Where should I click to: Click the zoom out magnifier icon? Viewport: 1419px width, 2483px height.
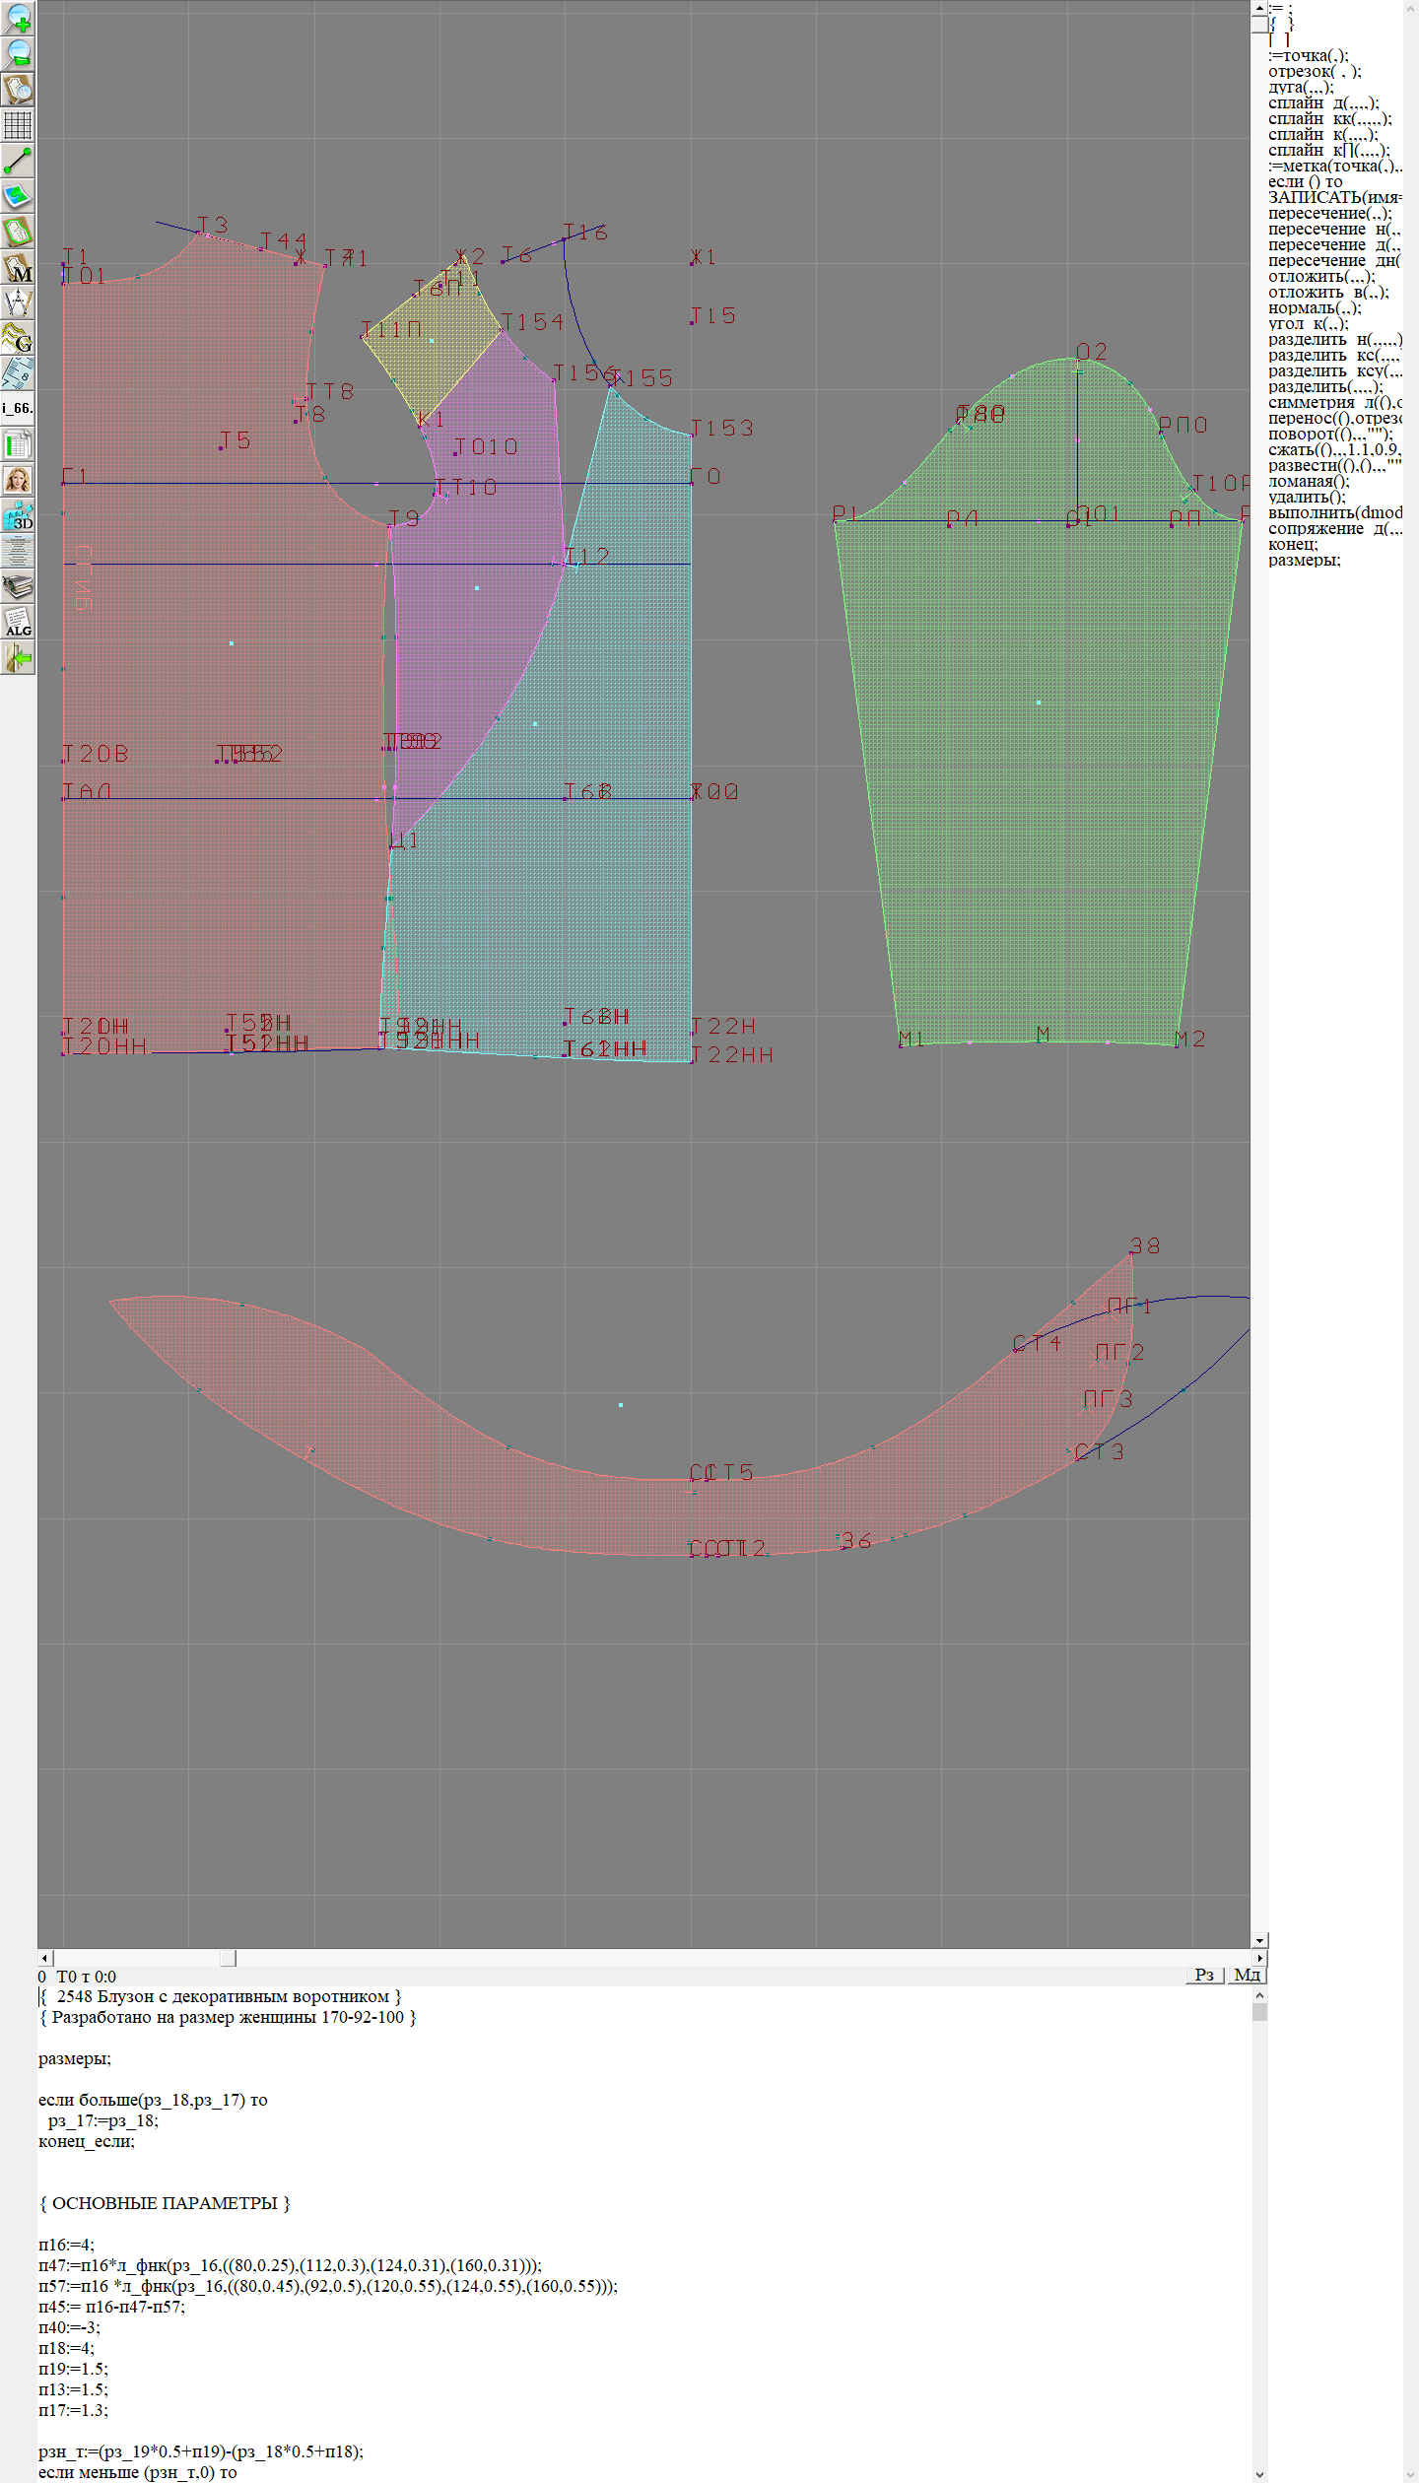[x=18, y=53]
